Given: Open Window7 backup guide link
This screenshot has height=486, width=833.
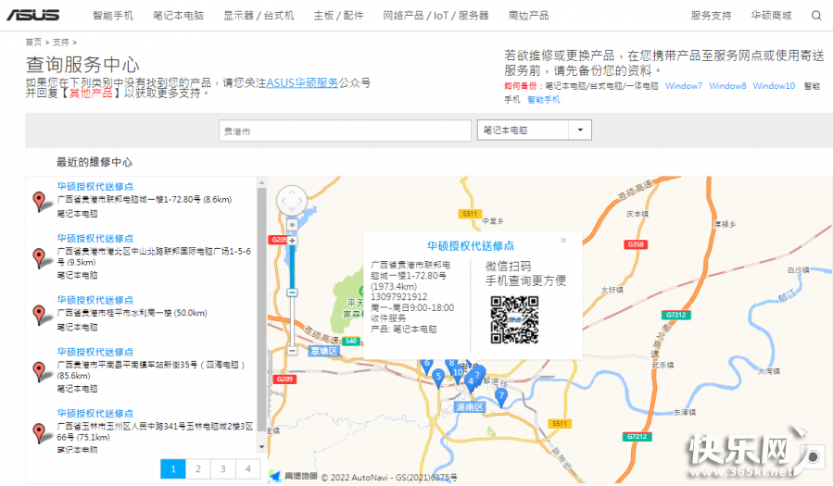Looking at the screenshot, I should [x=684, y=86].
